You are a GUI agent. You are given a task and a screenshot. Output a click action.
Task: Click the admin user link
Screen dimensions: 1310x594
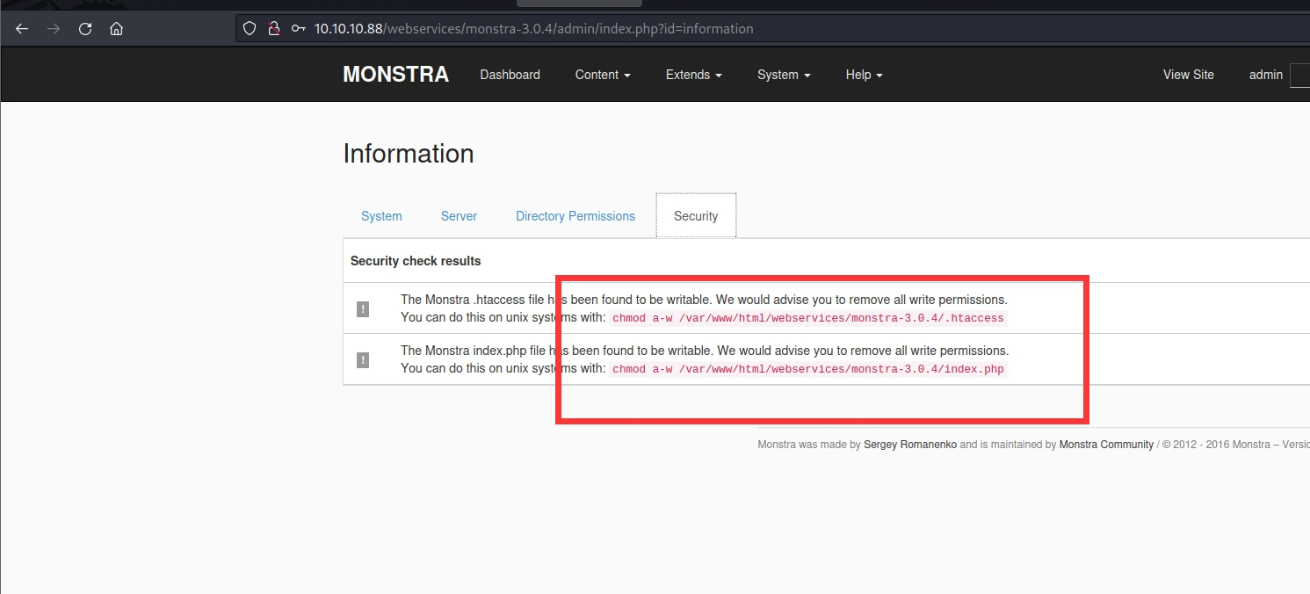coord(1266,75)
